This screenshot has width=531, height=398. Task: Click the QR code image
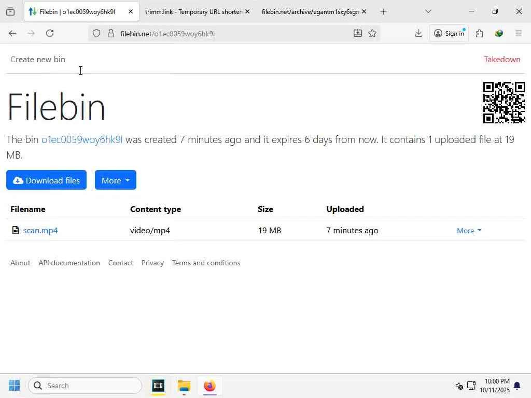504,103
